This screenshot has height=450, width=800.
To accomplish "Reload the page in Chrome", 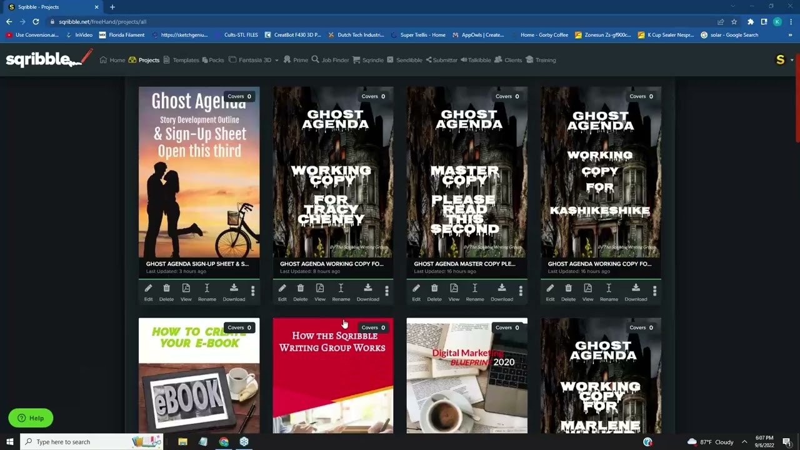I will [36, 21].
